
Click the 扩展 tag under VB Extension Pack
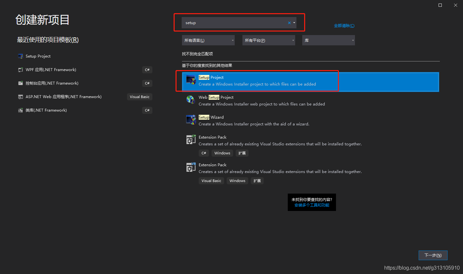[257, 181]
